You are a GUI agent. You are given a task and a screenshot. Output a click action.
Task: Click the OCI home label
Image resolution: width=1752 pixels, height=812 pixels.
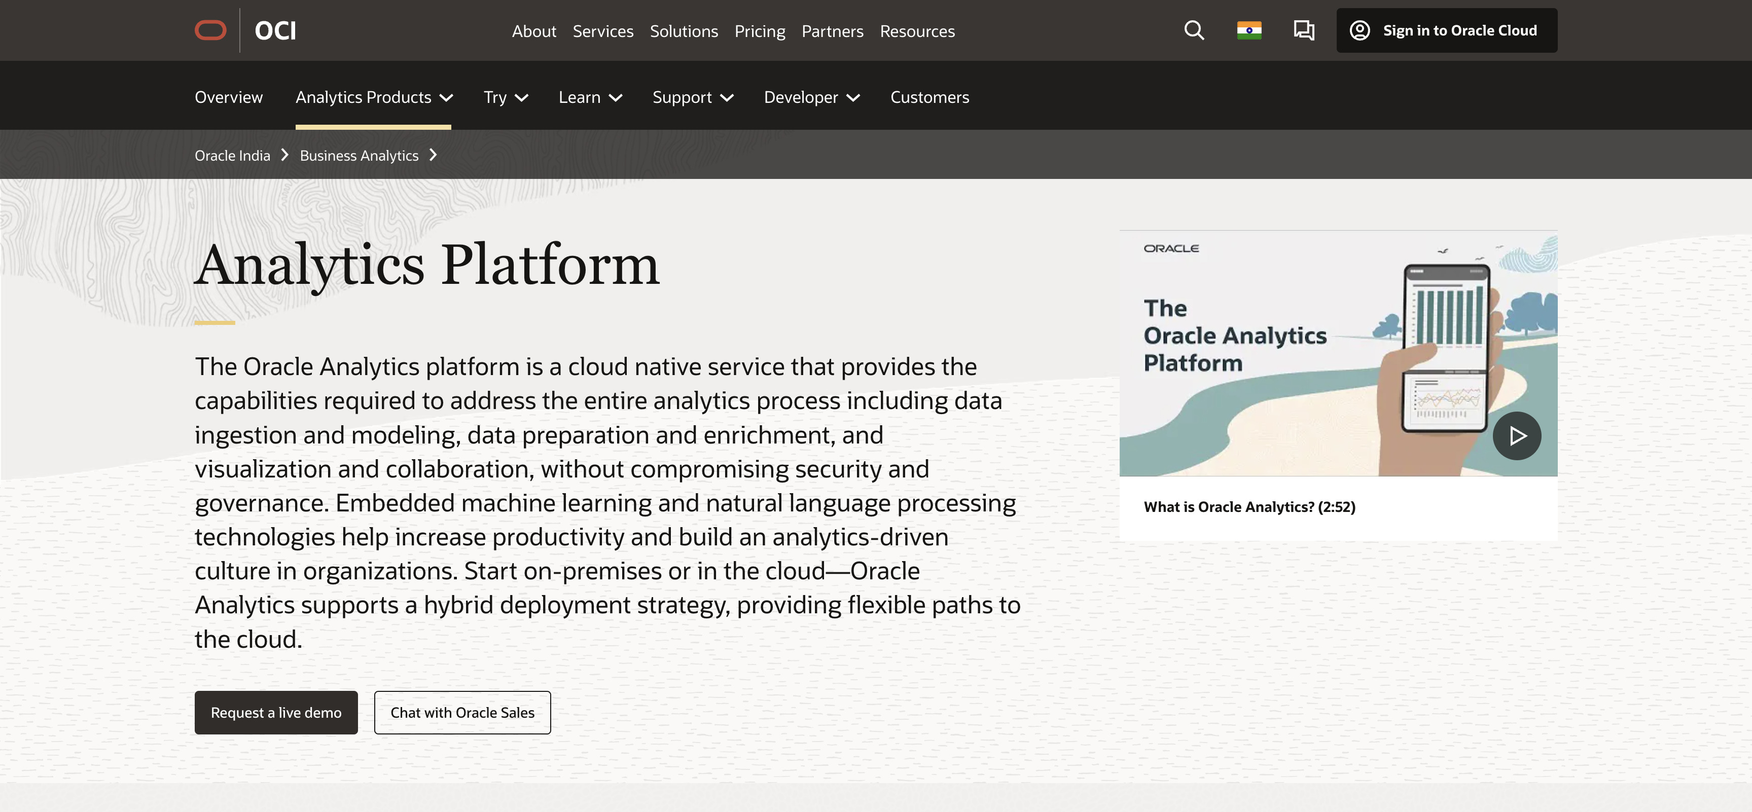275,30
